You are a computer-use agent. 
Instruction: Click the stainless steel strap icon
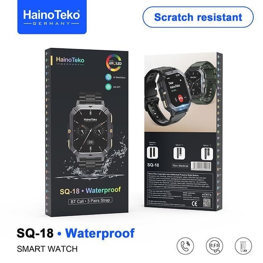click(152, 153)
